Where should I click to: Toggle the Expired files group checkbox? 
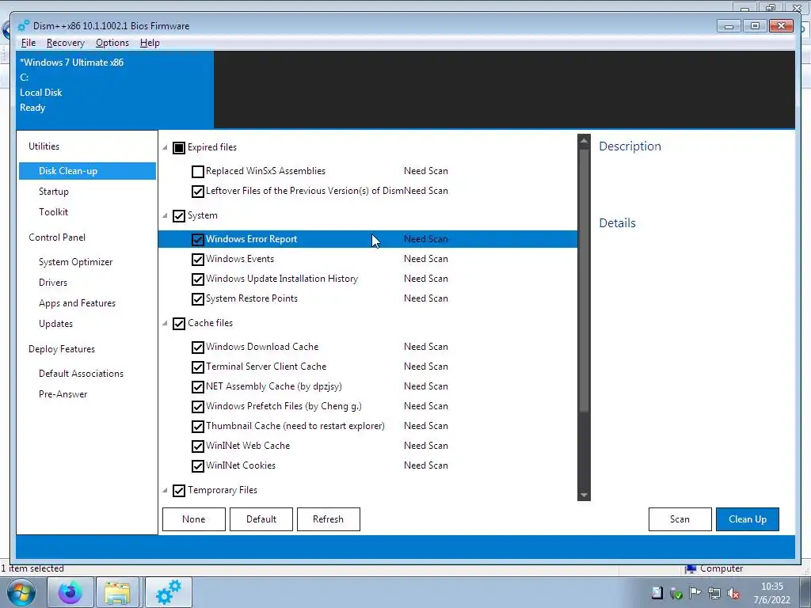tap(179, 148)
